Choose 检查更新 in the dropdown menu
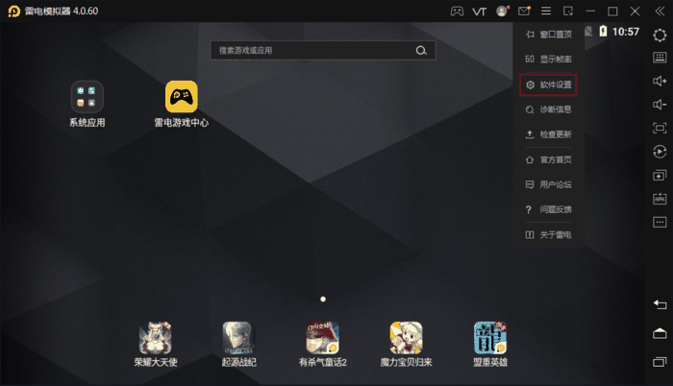The height and width of the screenshot is (386, 673). tap(548, 134)
